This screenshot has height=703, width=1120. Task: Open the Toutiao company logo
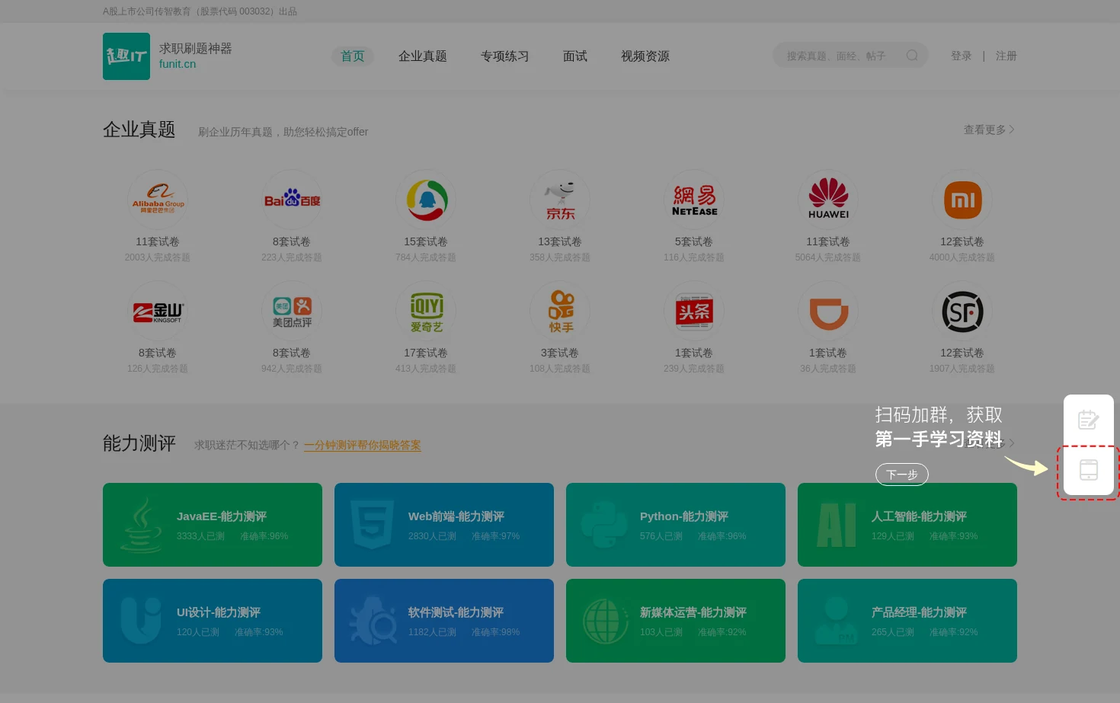(x=694, y=311)
